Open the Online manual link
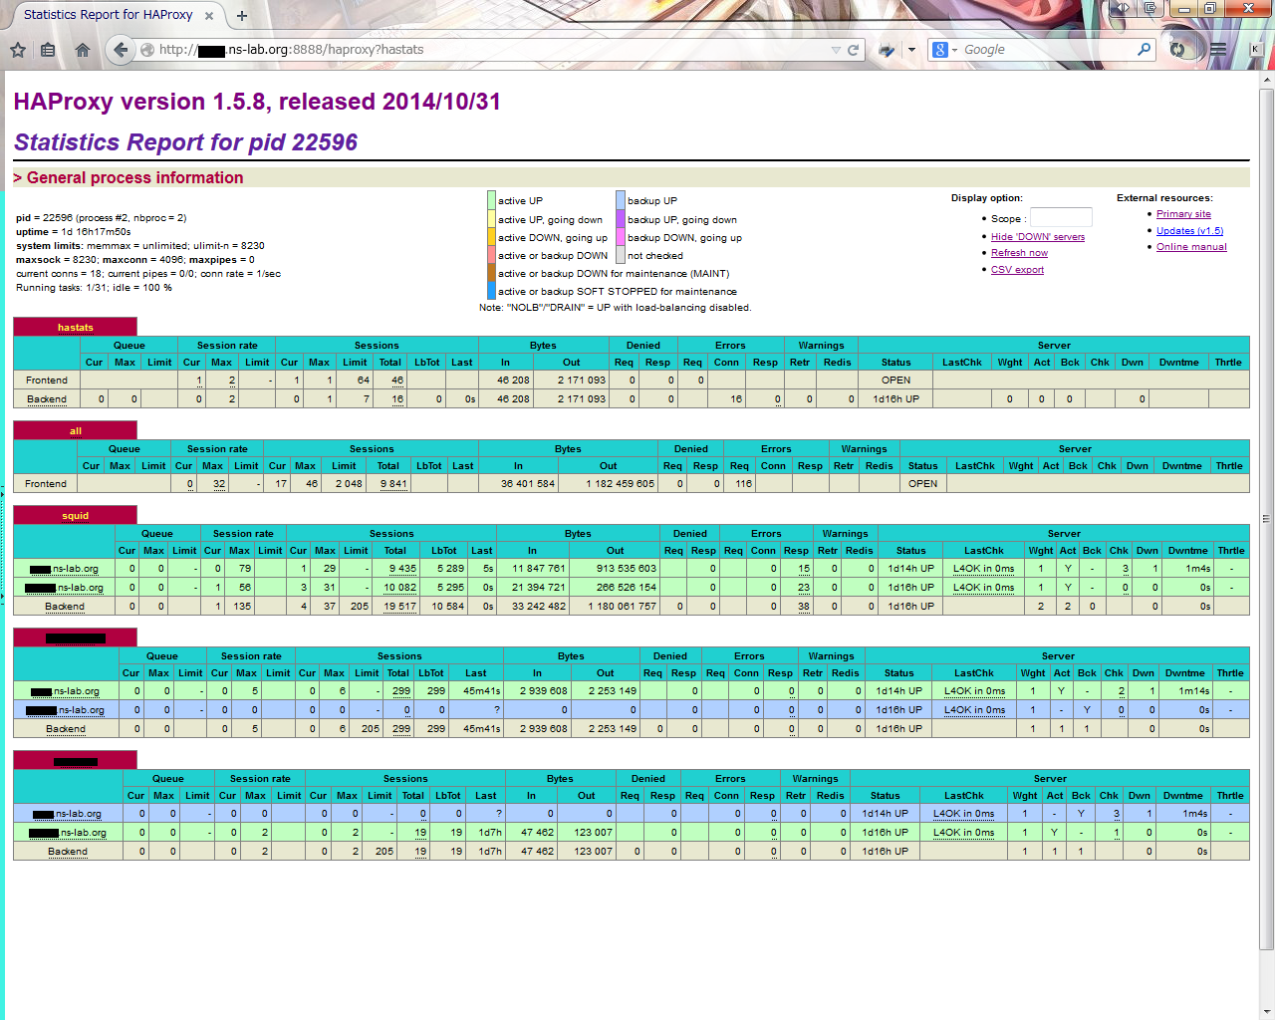 [1191, 247]
